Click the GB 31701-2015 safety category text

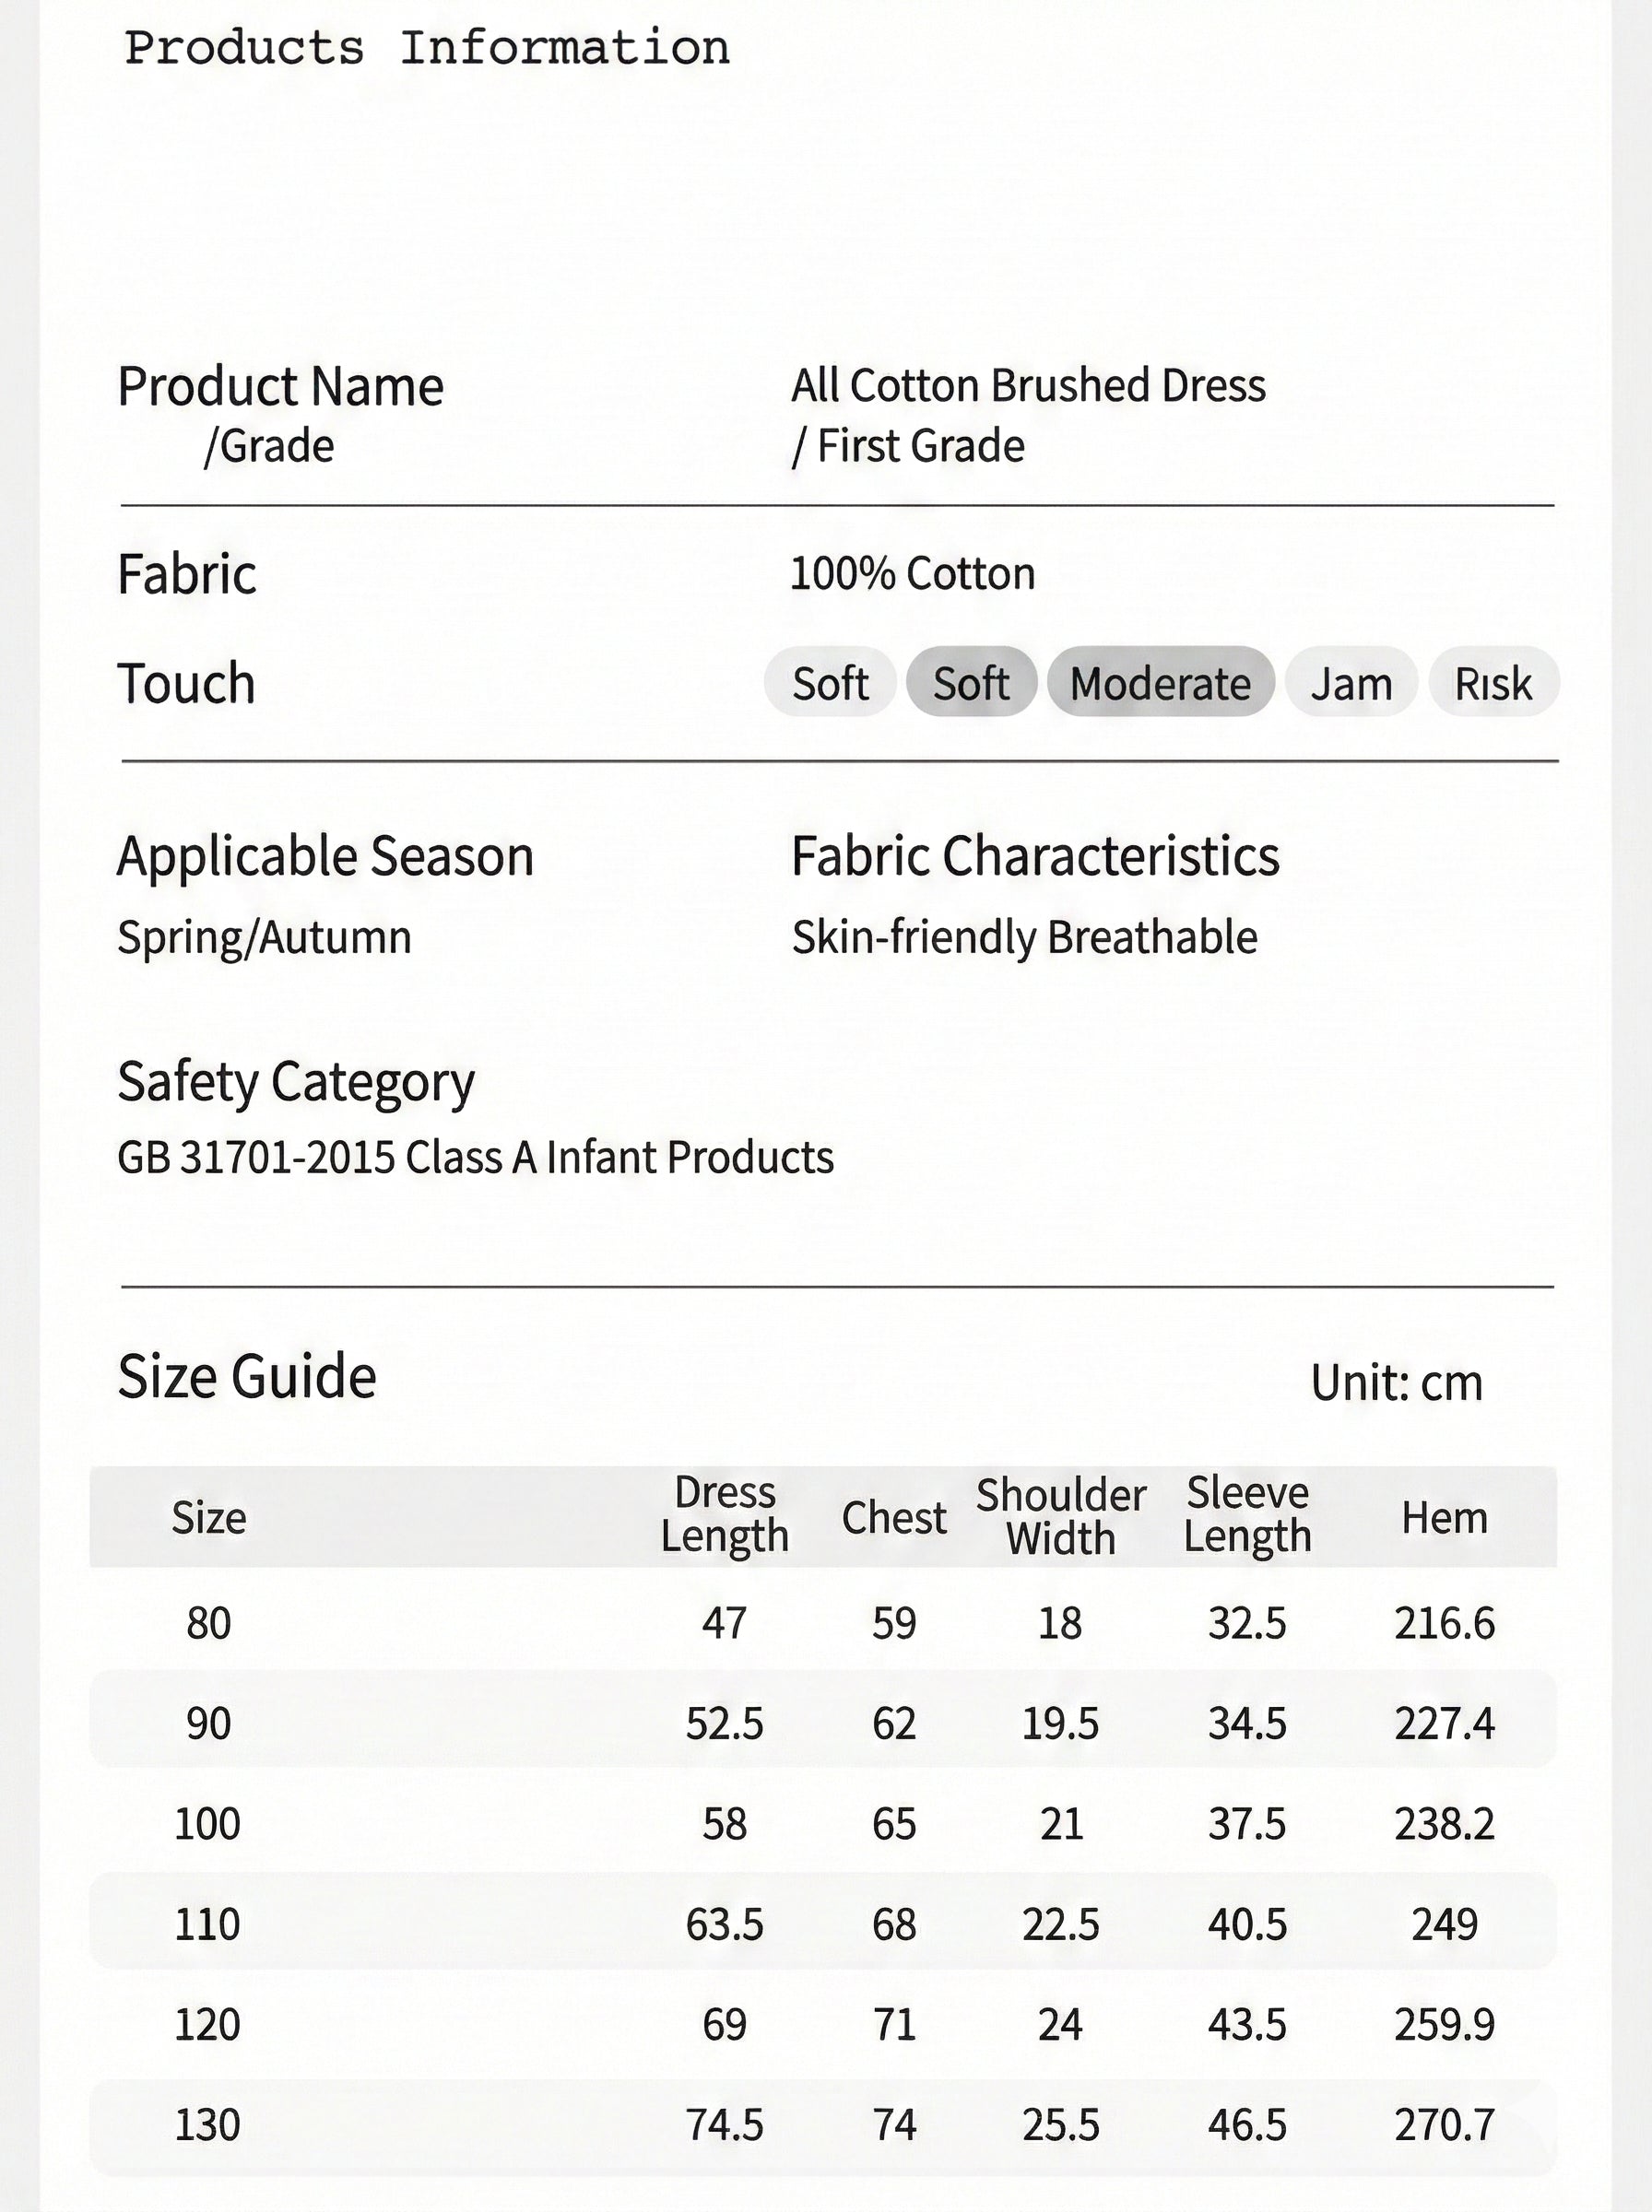(475, 1158)
